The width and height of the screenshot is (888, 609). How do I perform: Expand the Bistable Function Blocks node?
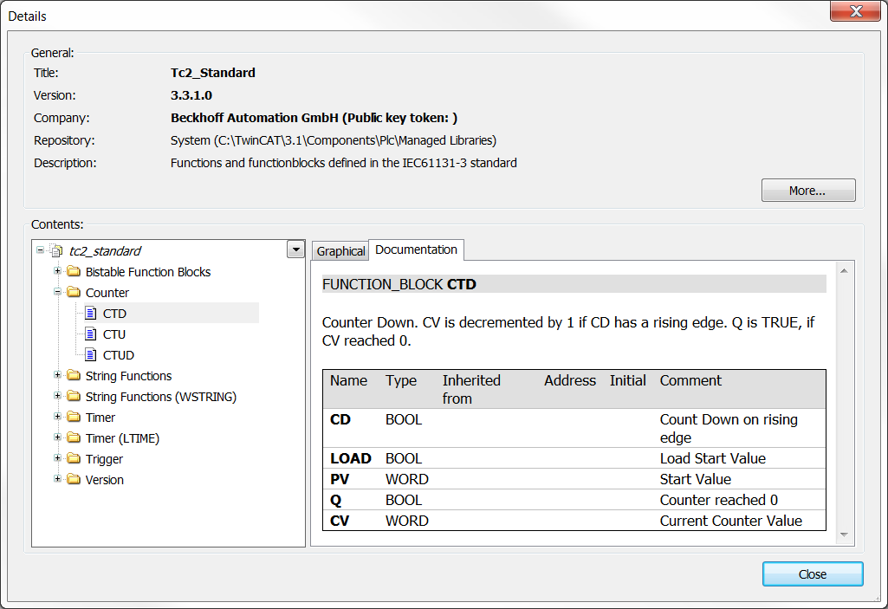coord(57,271)
